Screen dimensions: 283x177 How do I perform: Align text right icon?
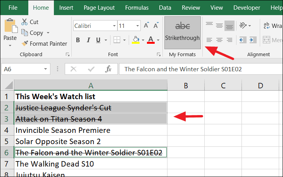coord(230,40)
